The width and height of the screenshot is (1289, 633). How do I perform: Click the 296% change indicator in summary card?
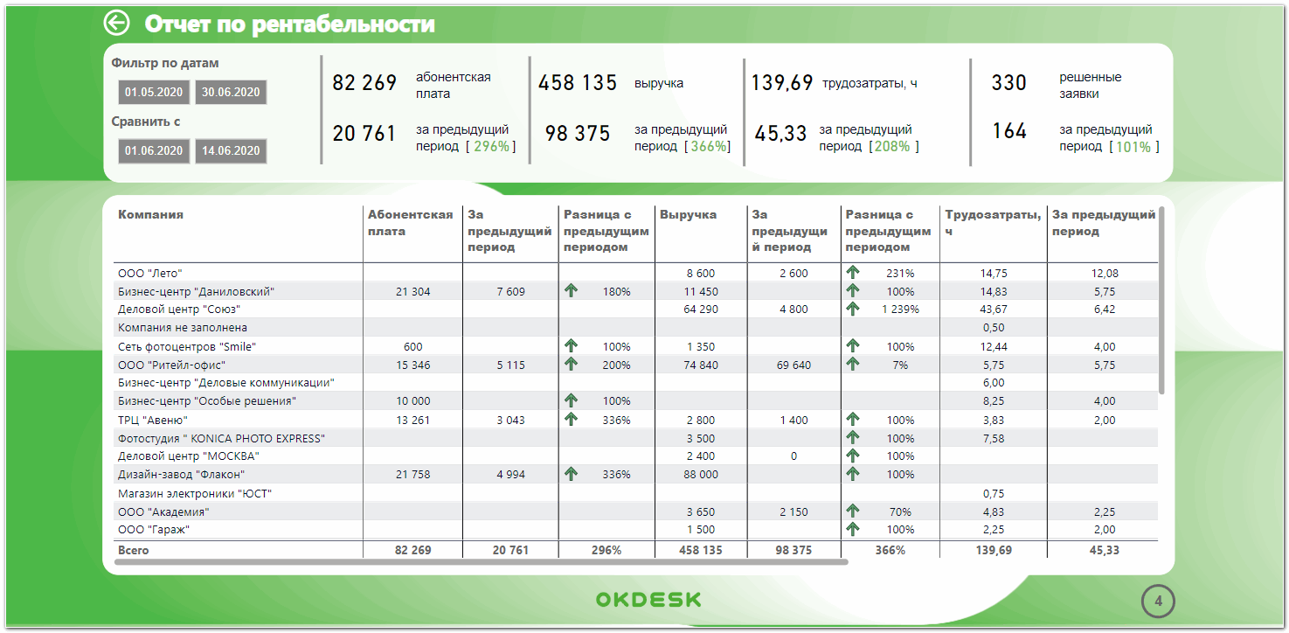pyautogui.click(x=492, y=146)
